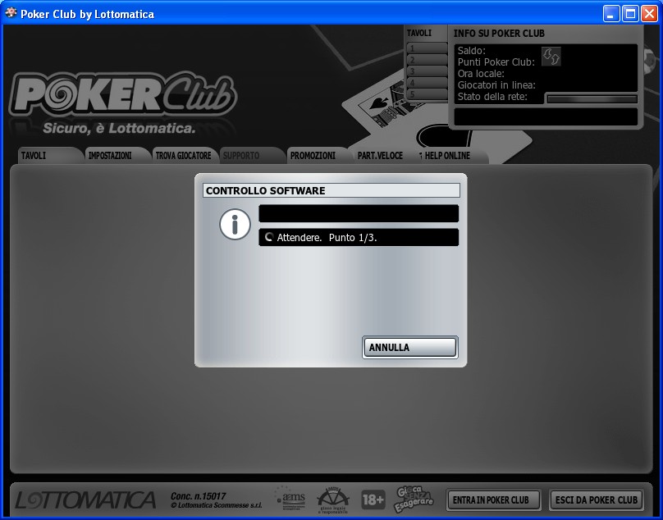663x520 pixels.
Task: Click the poker chip icon in title bar
Action: (x=11, y=13)
